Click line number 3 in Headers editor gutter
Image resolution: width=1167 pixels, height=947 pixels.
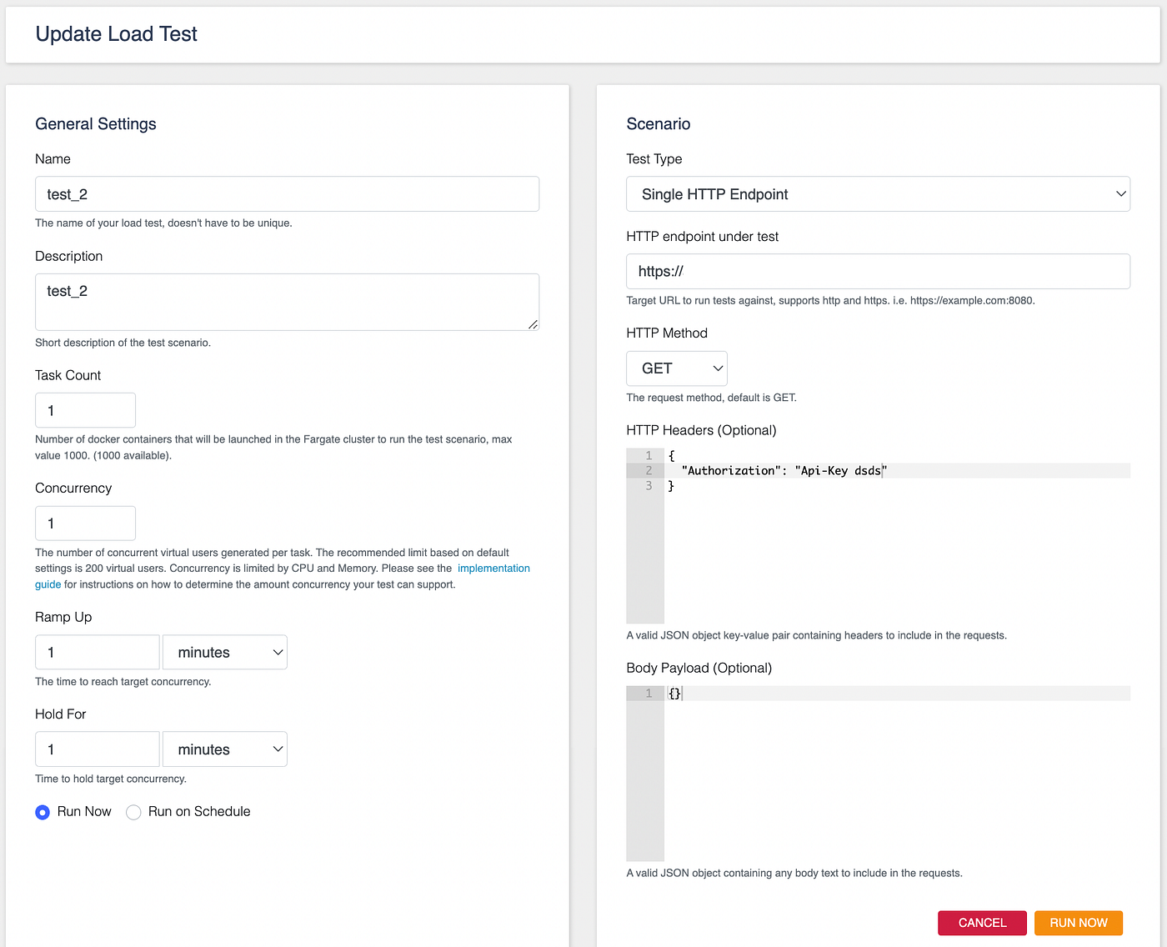(647, 485)
